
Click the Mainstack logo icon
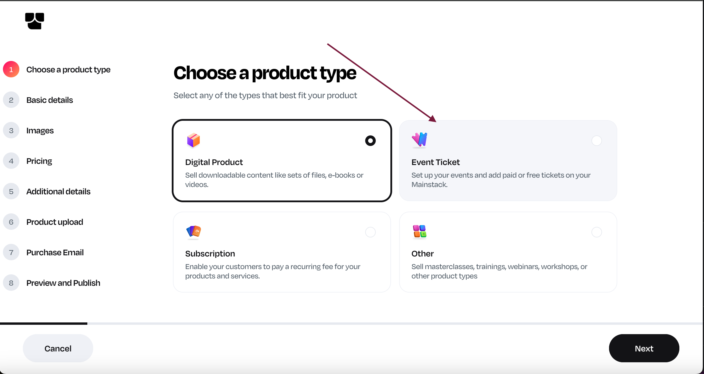pyautogui.click(x=35, y=21)
